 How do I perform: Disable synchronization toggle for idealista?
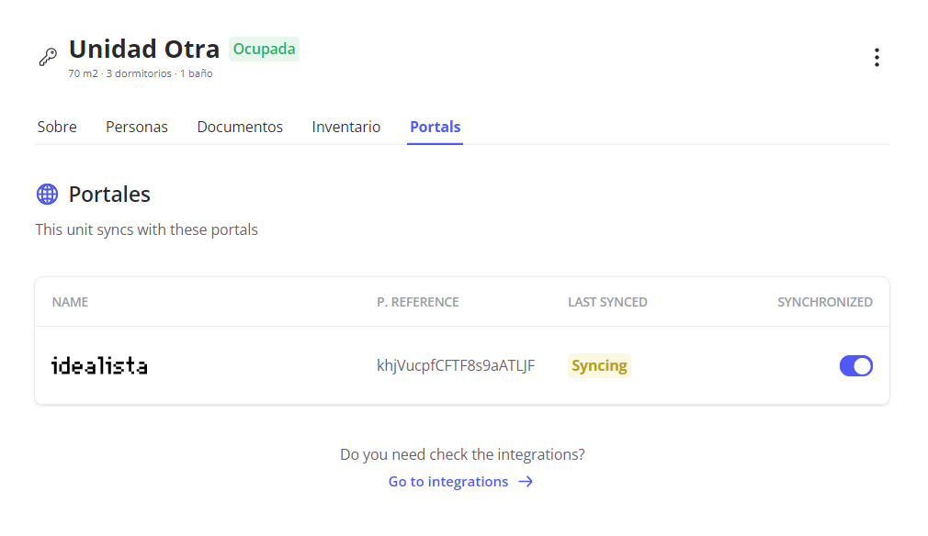click(855, 366)
